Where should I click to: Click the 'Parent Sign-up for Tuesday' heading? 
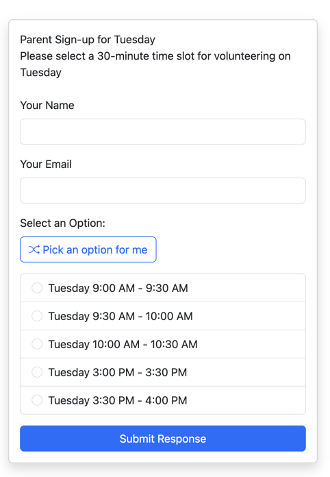coord(88,40)
